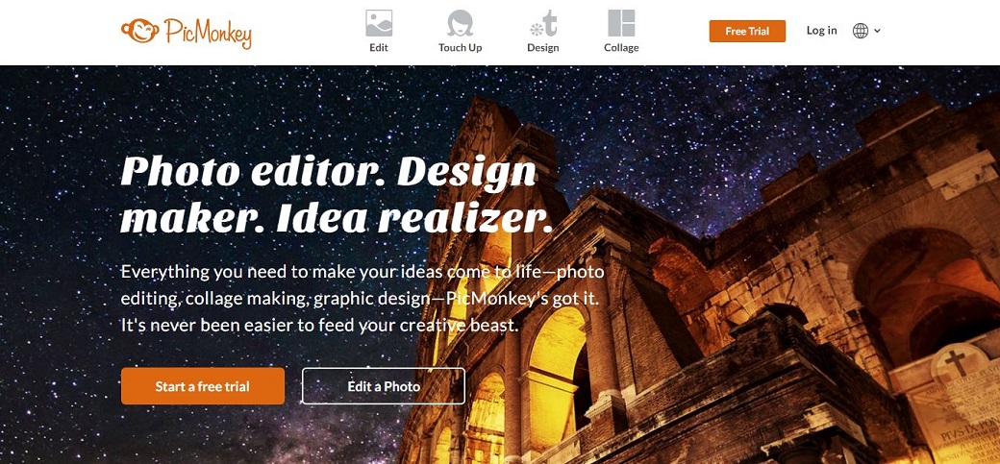
Task: Click the orange Free Trial button
Action: [x=747, y=32]
